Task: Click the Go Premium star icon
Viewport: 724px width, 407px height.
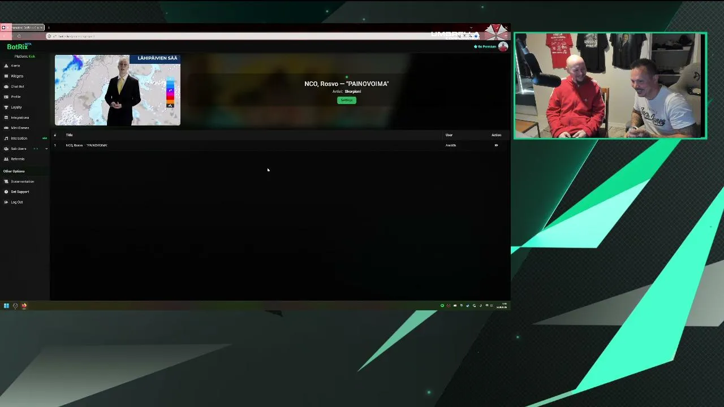Action: [x=475, y=46]
